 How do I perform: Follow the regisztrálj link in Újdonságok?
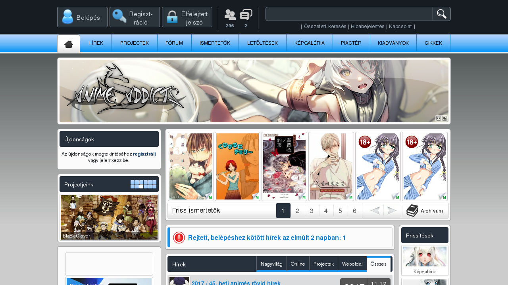(144, 154)
